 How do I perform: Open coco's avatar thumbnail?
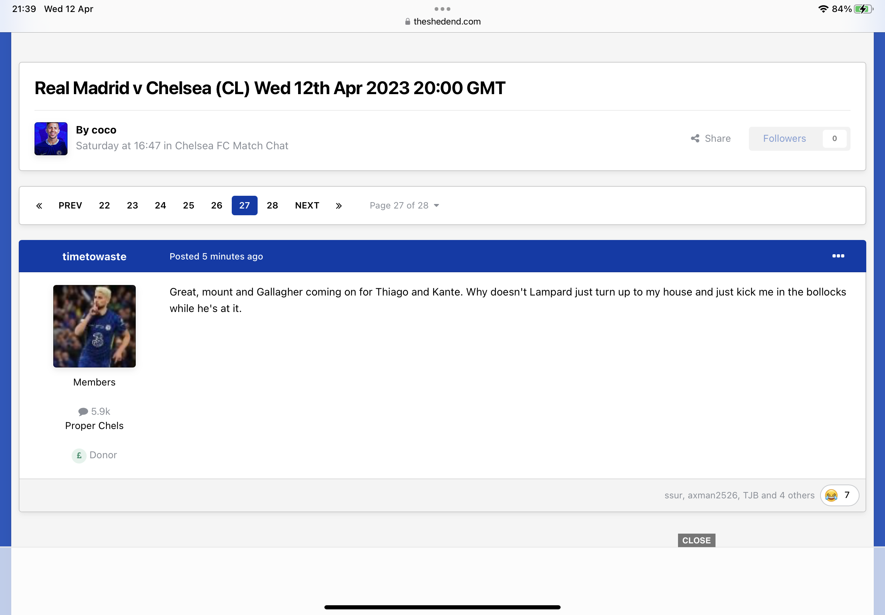point(51,139)
